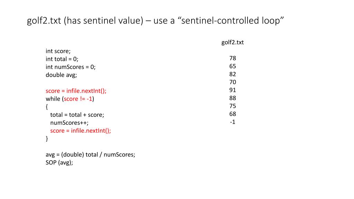Click the indented red nextInt line inside loop
The width and height of the screenshot is (354, 199).
(81, 131)
